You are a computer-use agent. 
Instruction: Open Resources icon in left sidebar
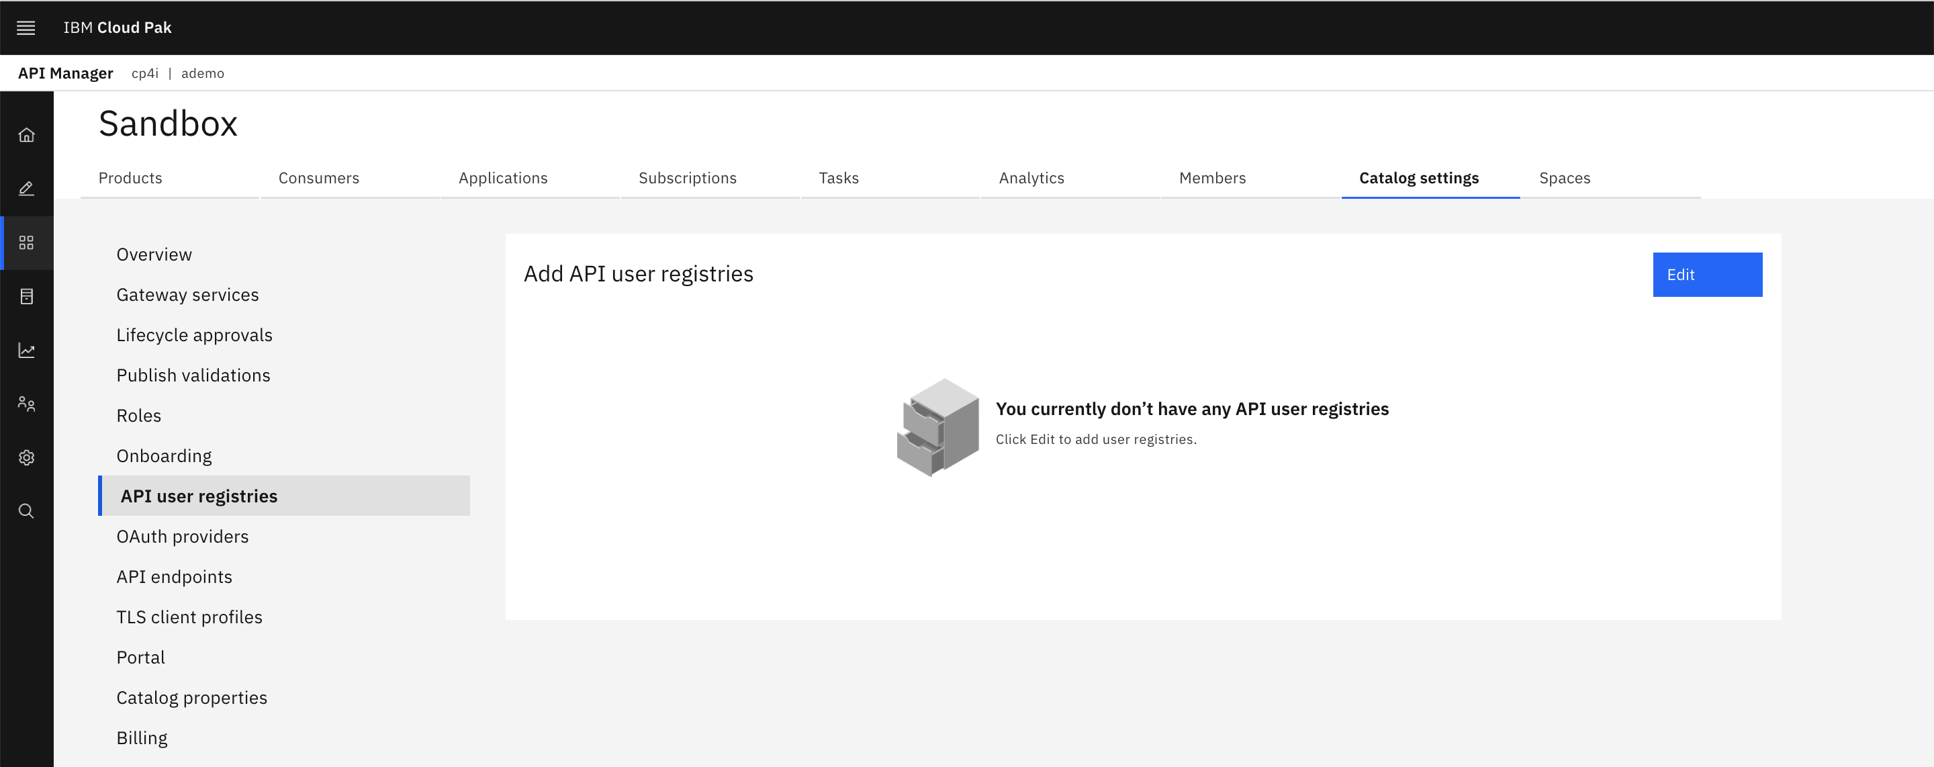pos(26,297)
